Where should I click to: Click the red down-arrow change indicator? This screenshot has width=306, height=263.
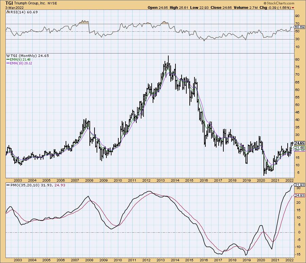click(293, 8)
